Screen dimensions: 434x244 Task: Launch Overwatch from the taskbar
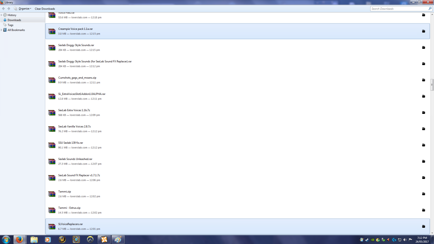(x=90, y=239)
